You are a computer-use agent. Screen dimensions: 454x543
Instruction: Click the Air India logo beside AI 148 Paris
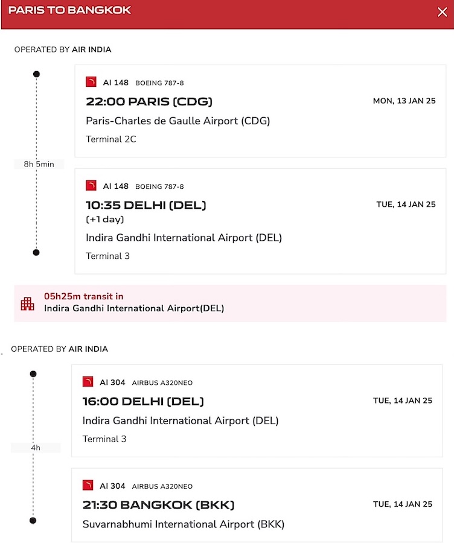tap(91, 81)
